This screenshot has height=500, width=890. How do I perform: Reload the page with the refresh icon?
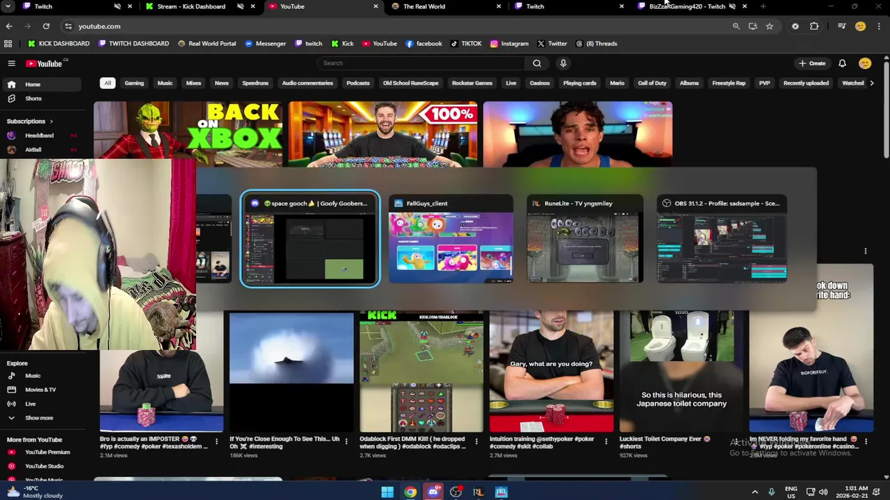(x=46, y=26)
